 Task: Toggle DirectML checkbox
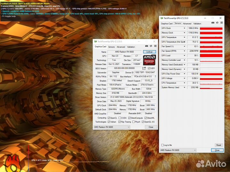(x=146, y=118)
